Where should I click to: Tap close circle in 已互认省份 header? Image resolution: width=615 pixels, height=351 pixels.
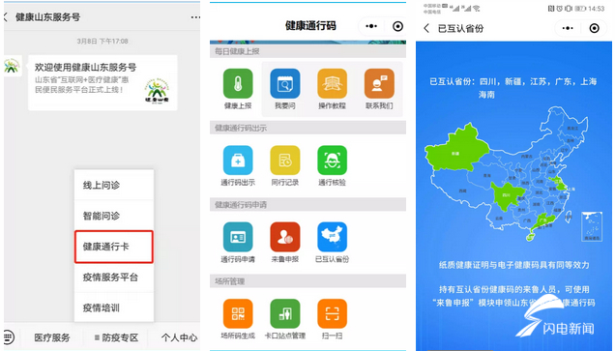595,28
